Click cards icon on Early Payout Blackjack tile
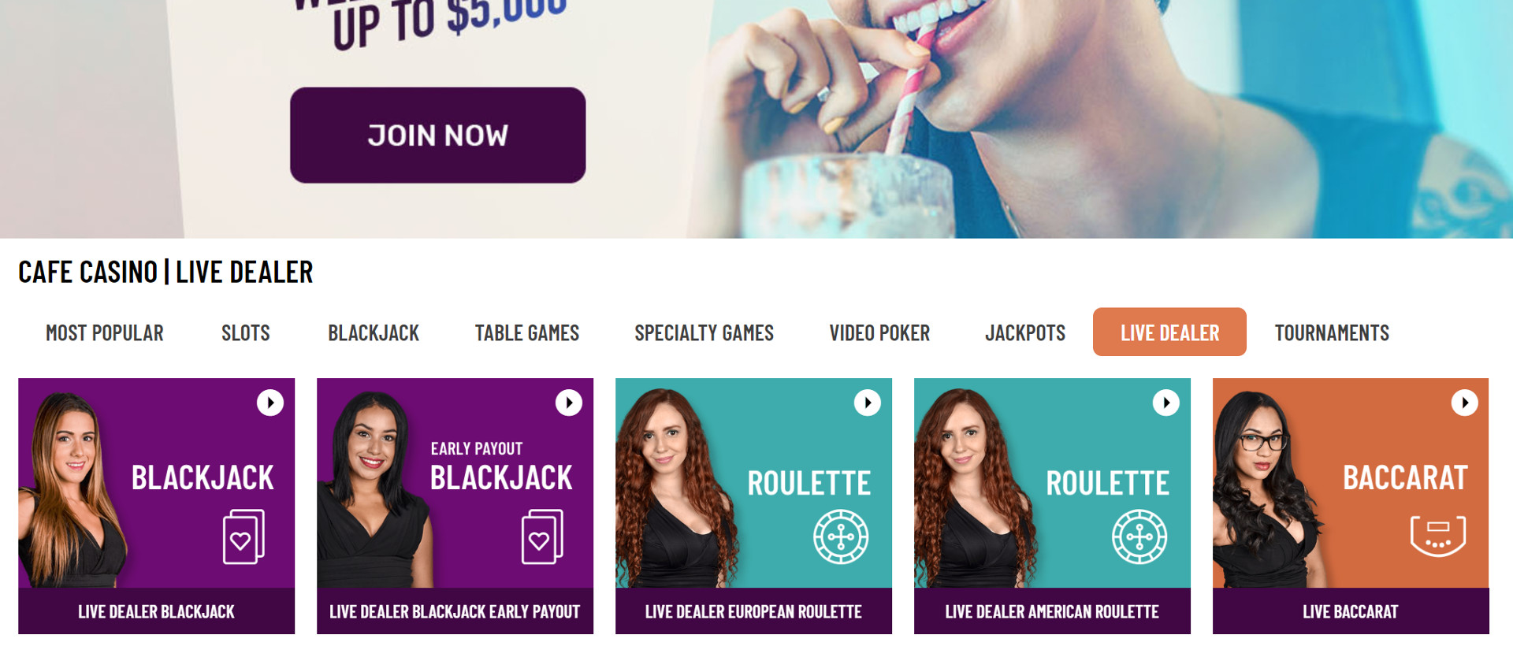1513x646 pixels. click(x=542, y=536)
